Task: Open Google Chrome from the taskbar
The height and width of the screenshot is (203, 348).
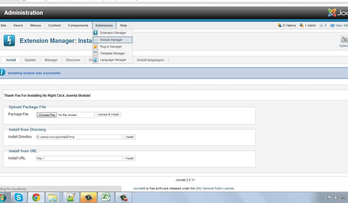Action: point(36,197)
